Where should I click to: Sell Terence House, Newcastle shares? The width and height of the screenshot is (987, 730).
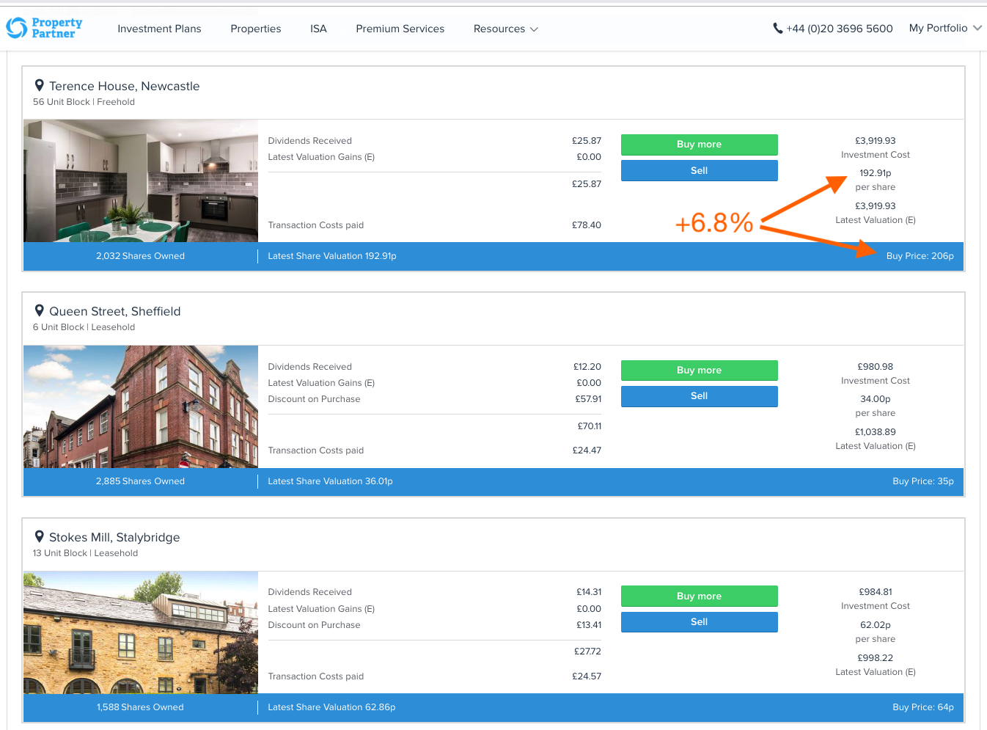click(x=699, y=171)
